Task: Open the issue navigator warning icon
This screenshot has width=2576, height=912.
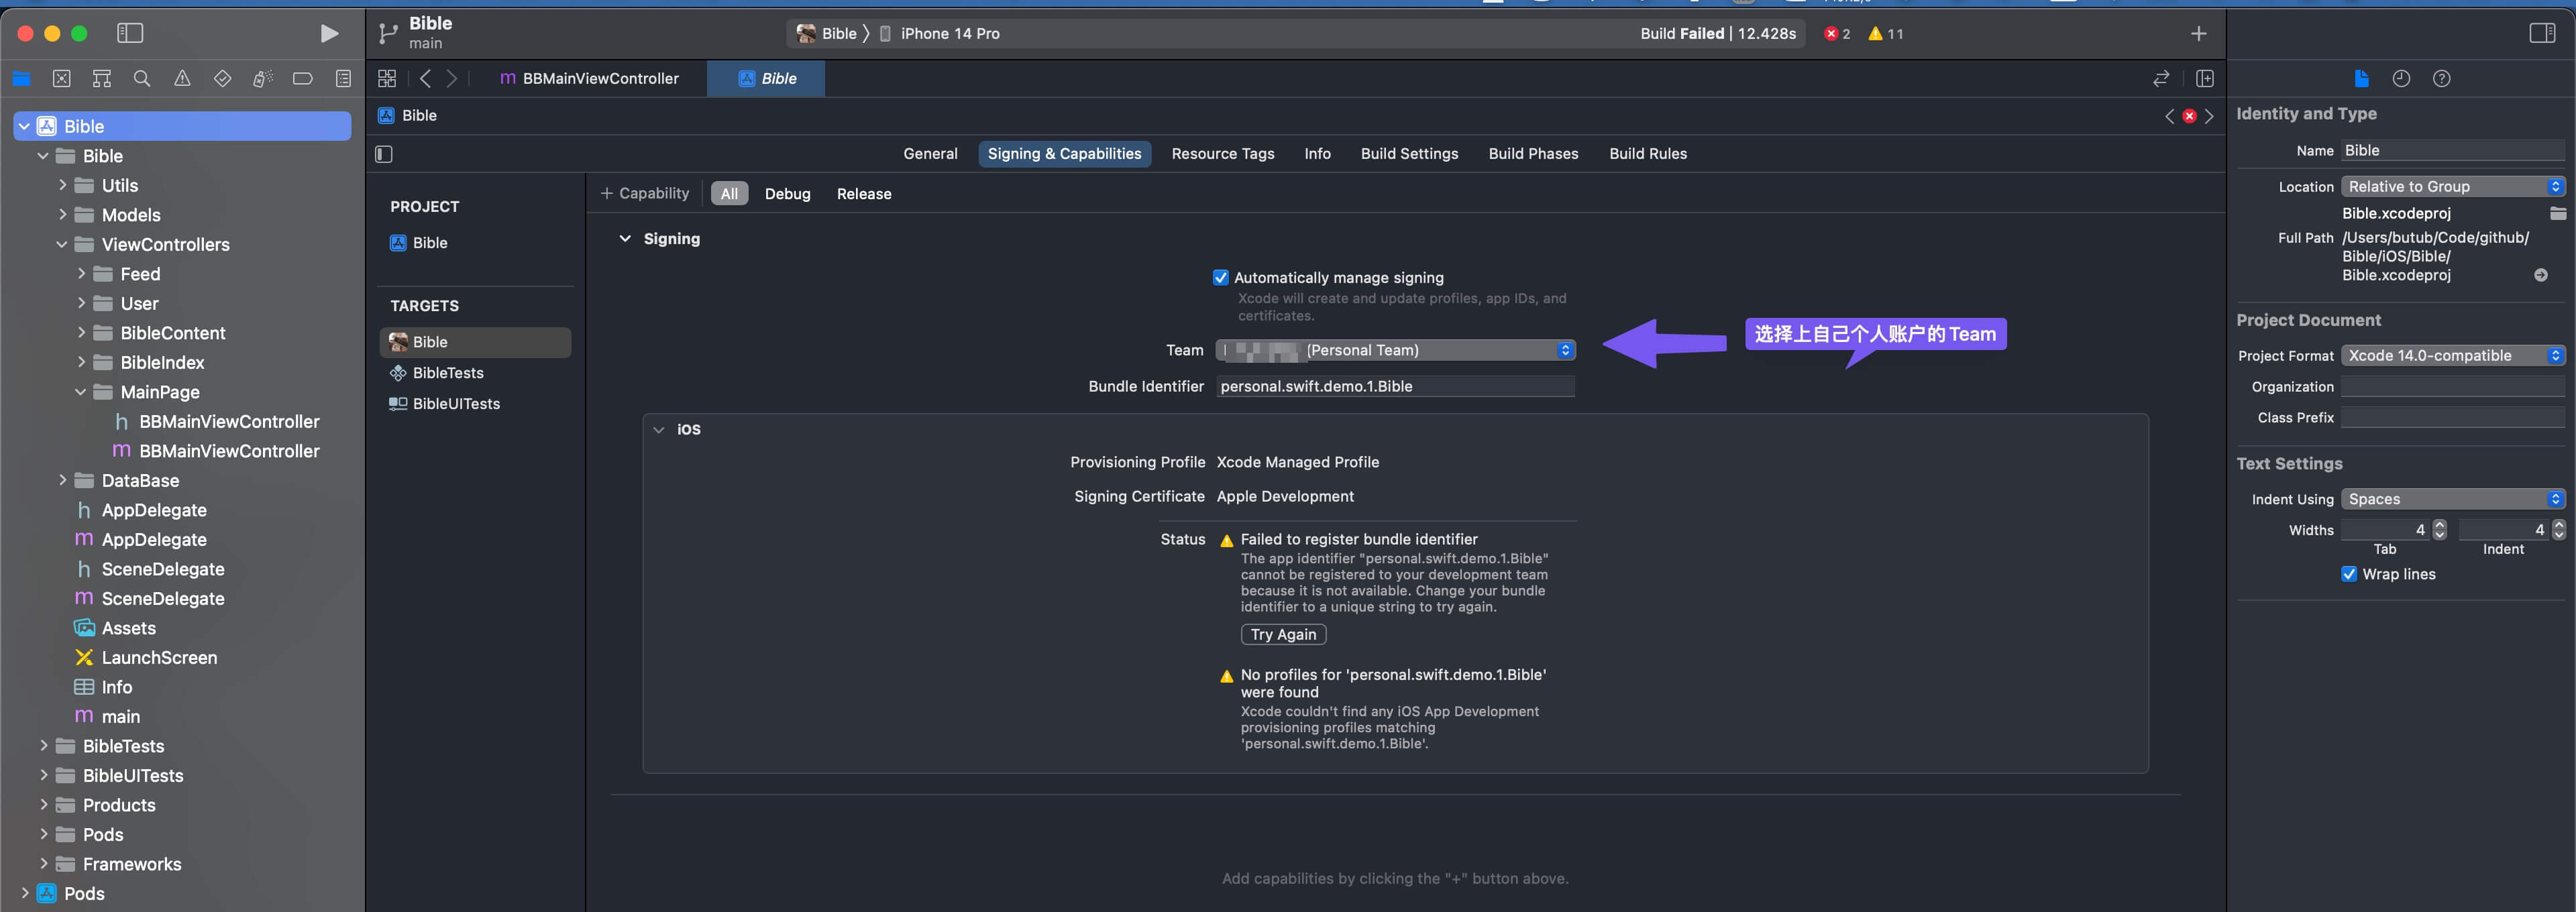Action: pos(182,78)
